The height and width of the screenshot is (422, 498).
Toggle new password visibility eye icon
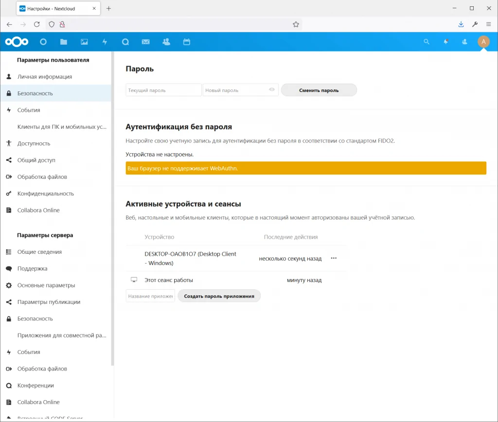click(272, 90)
